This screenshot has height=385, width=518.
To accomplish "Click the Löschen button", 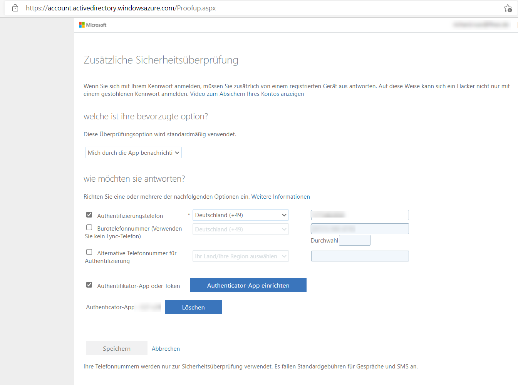I will 193,307.
